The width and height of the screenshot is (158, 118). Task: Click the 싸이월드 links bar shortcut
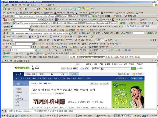[x=28, y=13]
